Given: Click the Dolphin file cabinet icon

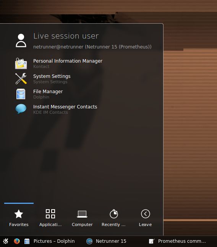Looking at the screenshot, I should pyautogui.click(x=21, y=94).
